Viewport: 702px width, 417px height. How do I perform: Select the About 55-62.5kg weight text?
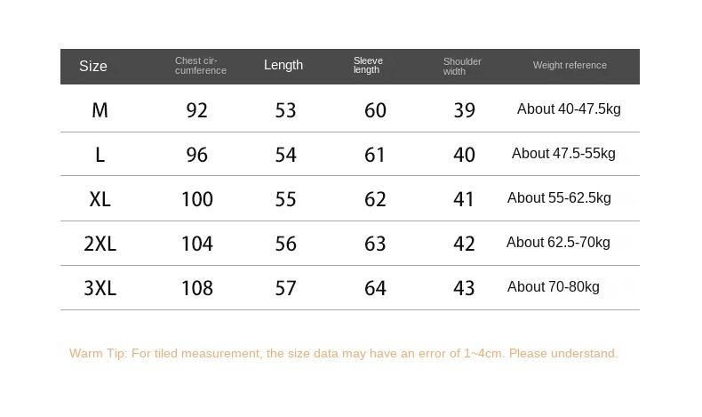pos(559,198)
